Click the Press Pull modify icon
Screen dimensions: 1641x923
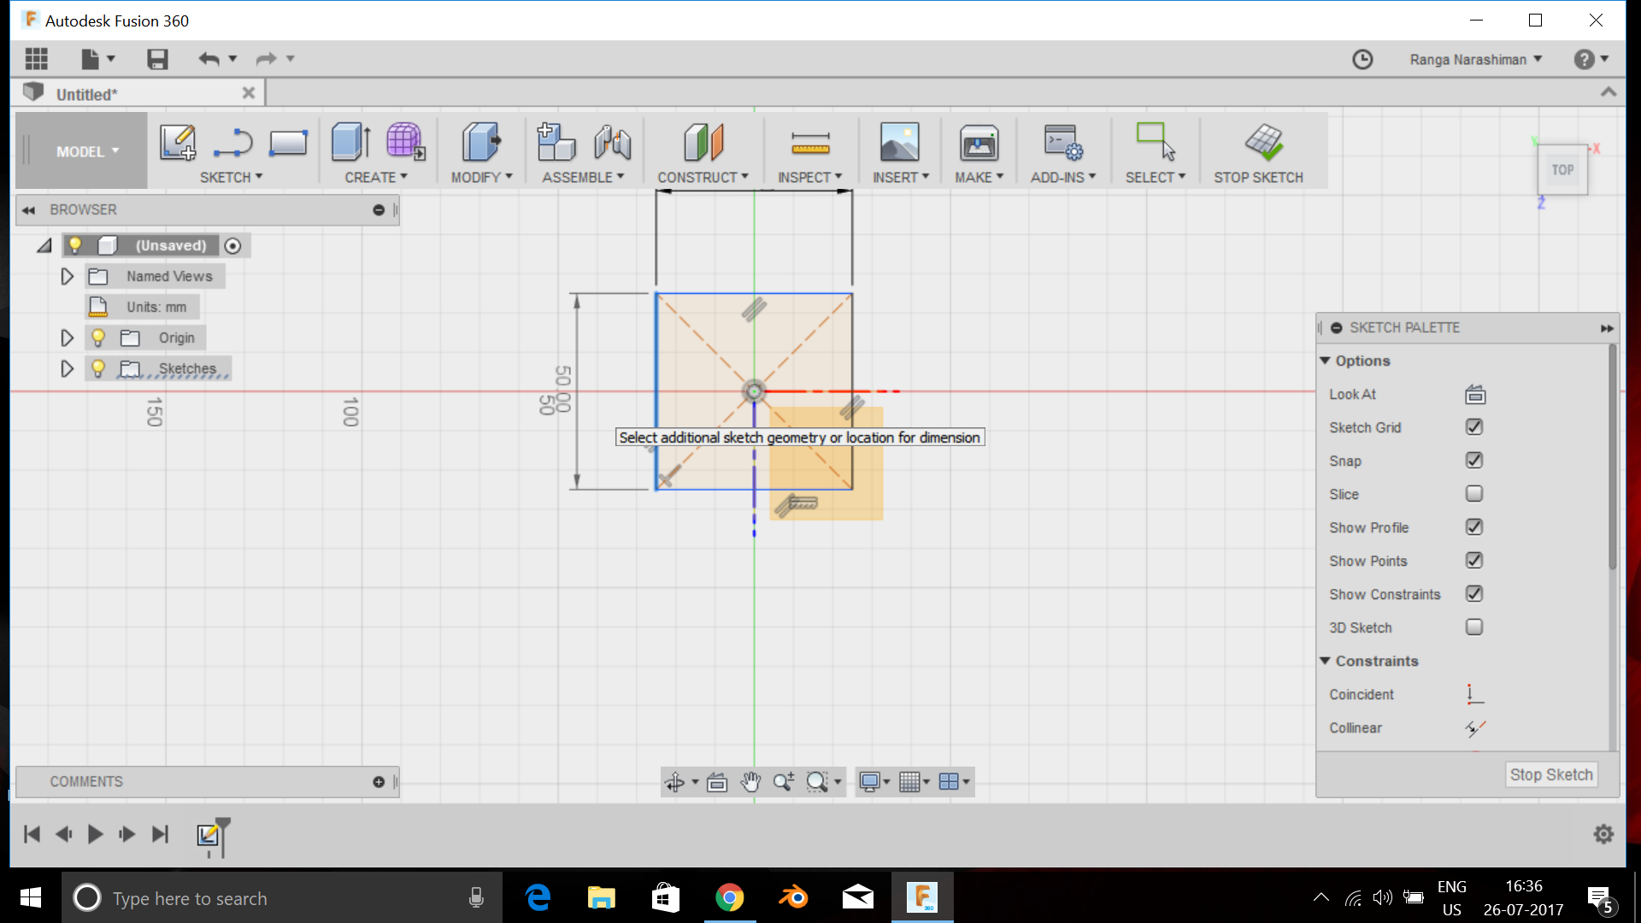coord(481,141)
